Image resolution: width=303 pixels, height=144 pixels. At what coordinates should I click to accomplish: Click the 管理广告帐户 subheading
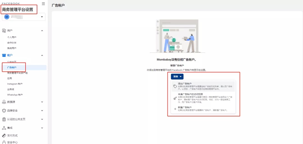point(177,66)
